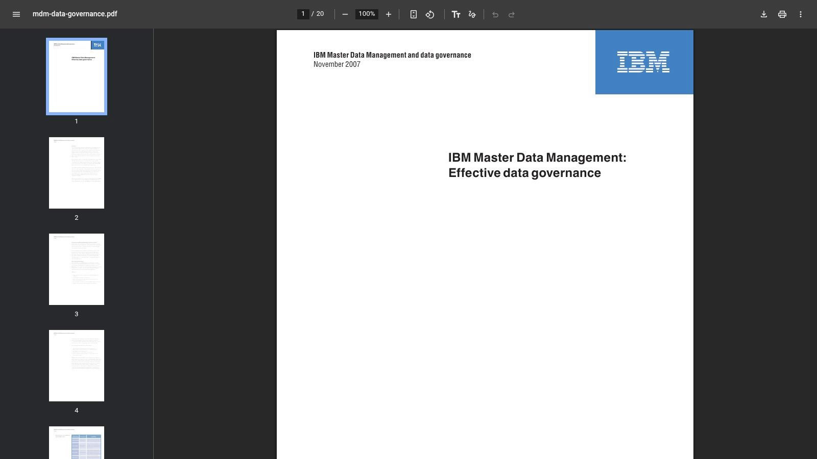
Task: Click the total page count '20'
Action: tap(320, 14)
